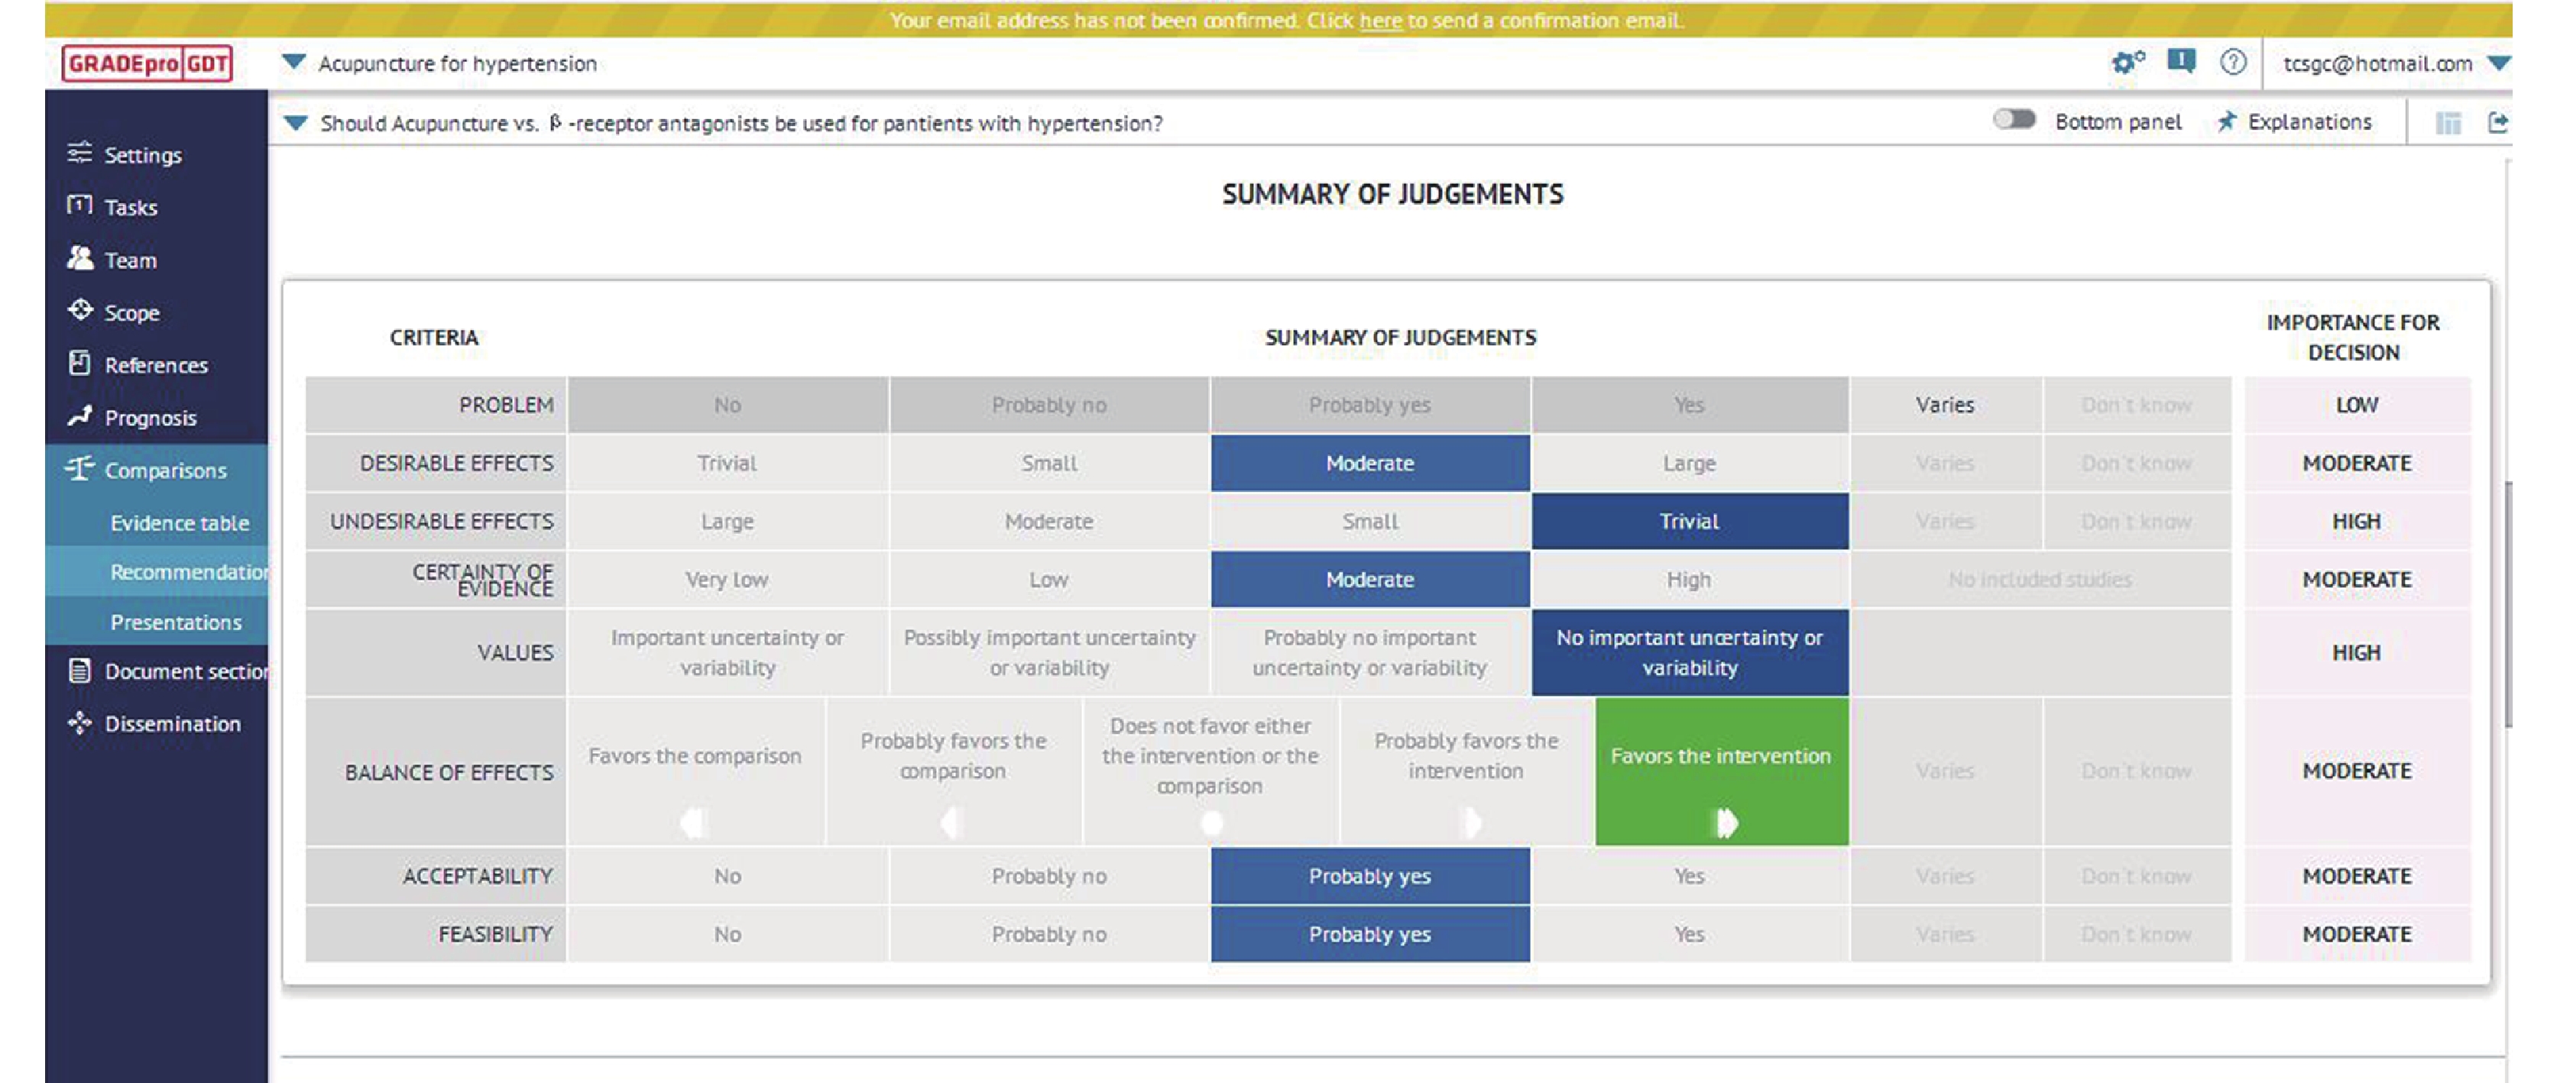Open the tcsgc@hotmail.com account dropdown
2557x1083 pixels.
[x=2497, y=63]
